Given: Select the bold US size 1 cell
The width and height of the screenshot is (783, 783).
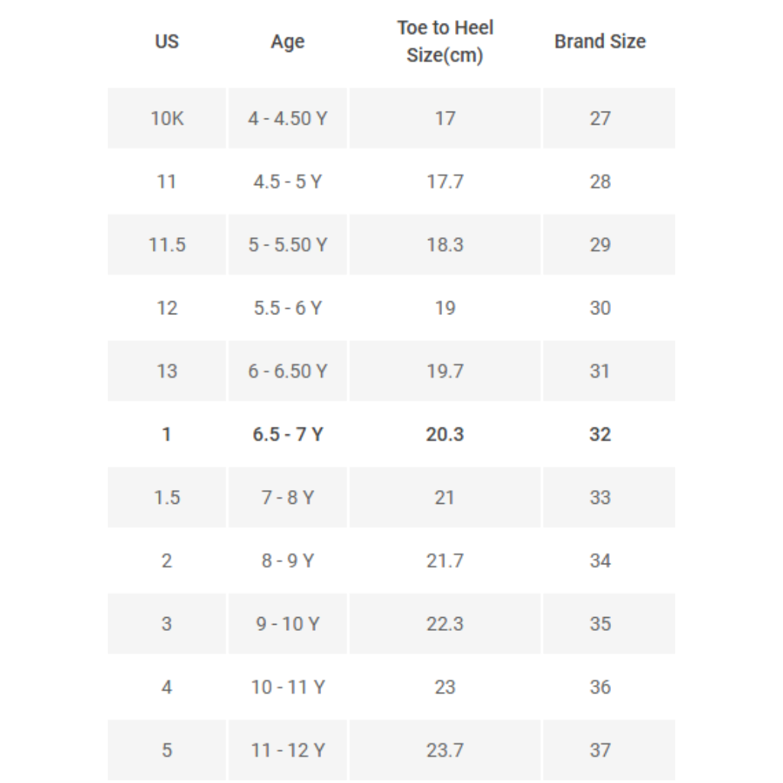Looking at the screenshot, I should pyautogui.click(x=167, y=434).
